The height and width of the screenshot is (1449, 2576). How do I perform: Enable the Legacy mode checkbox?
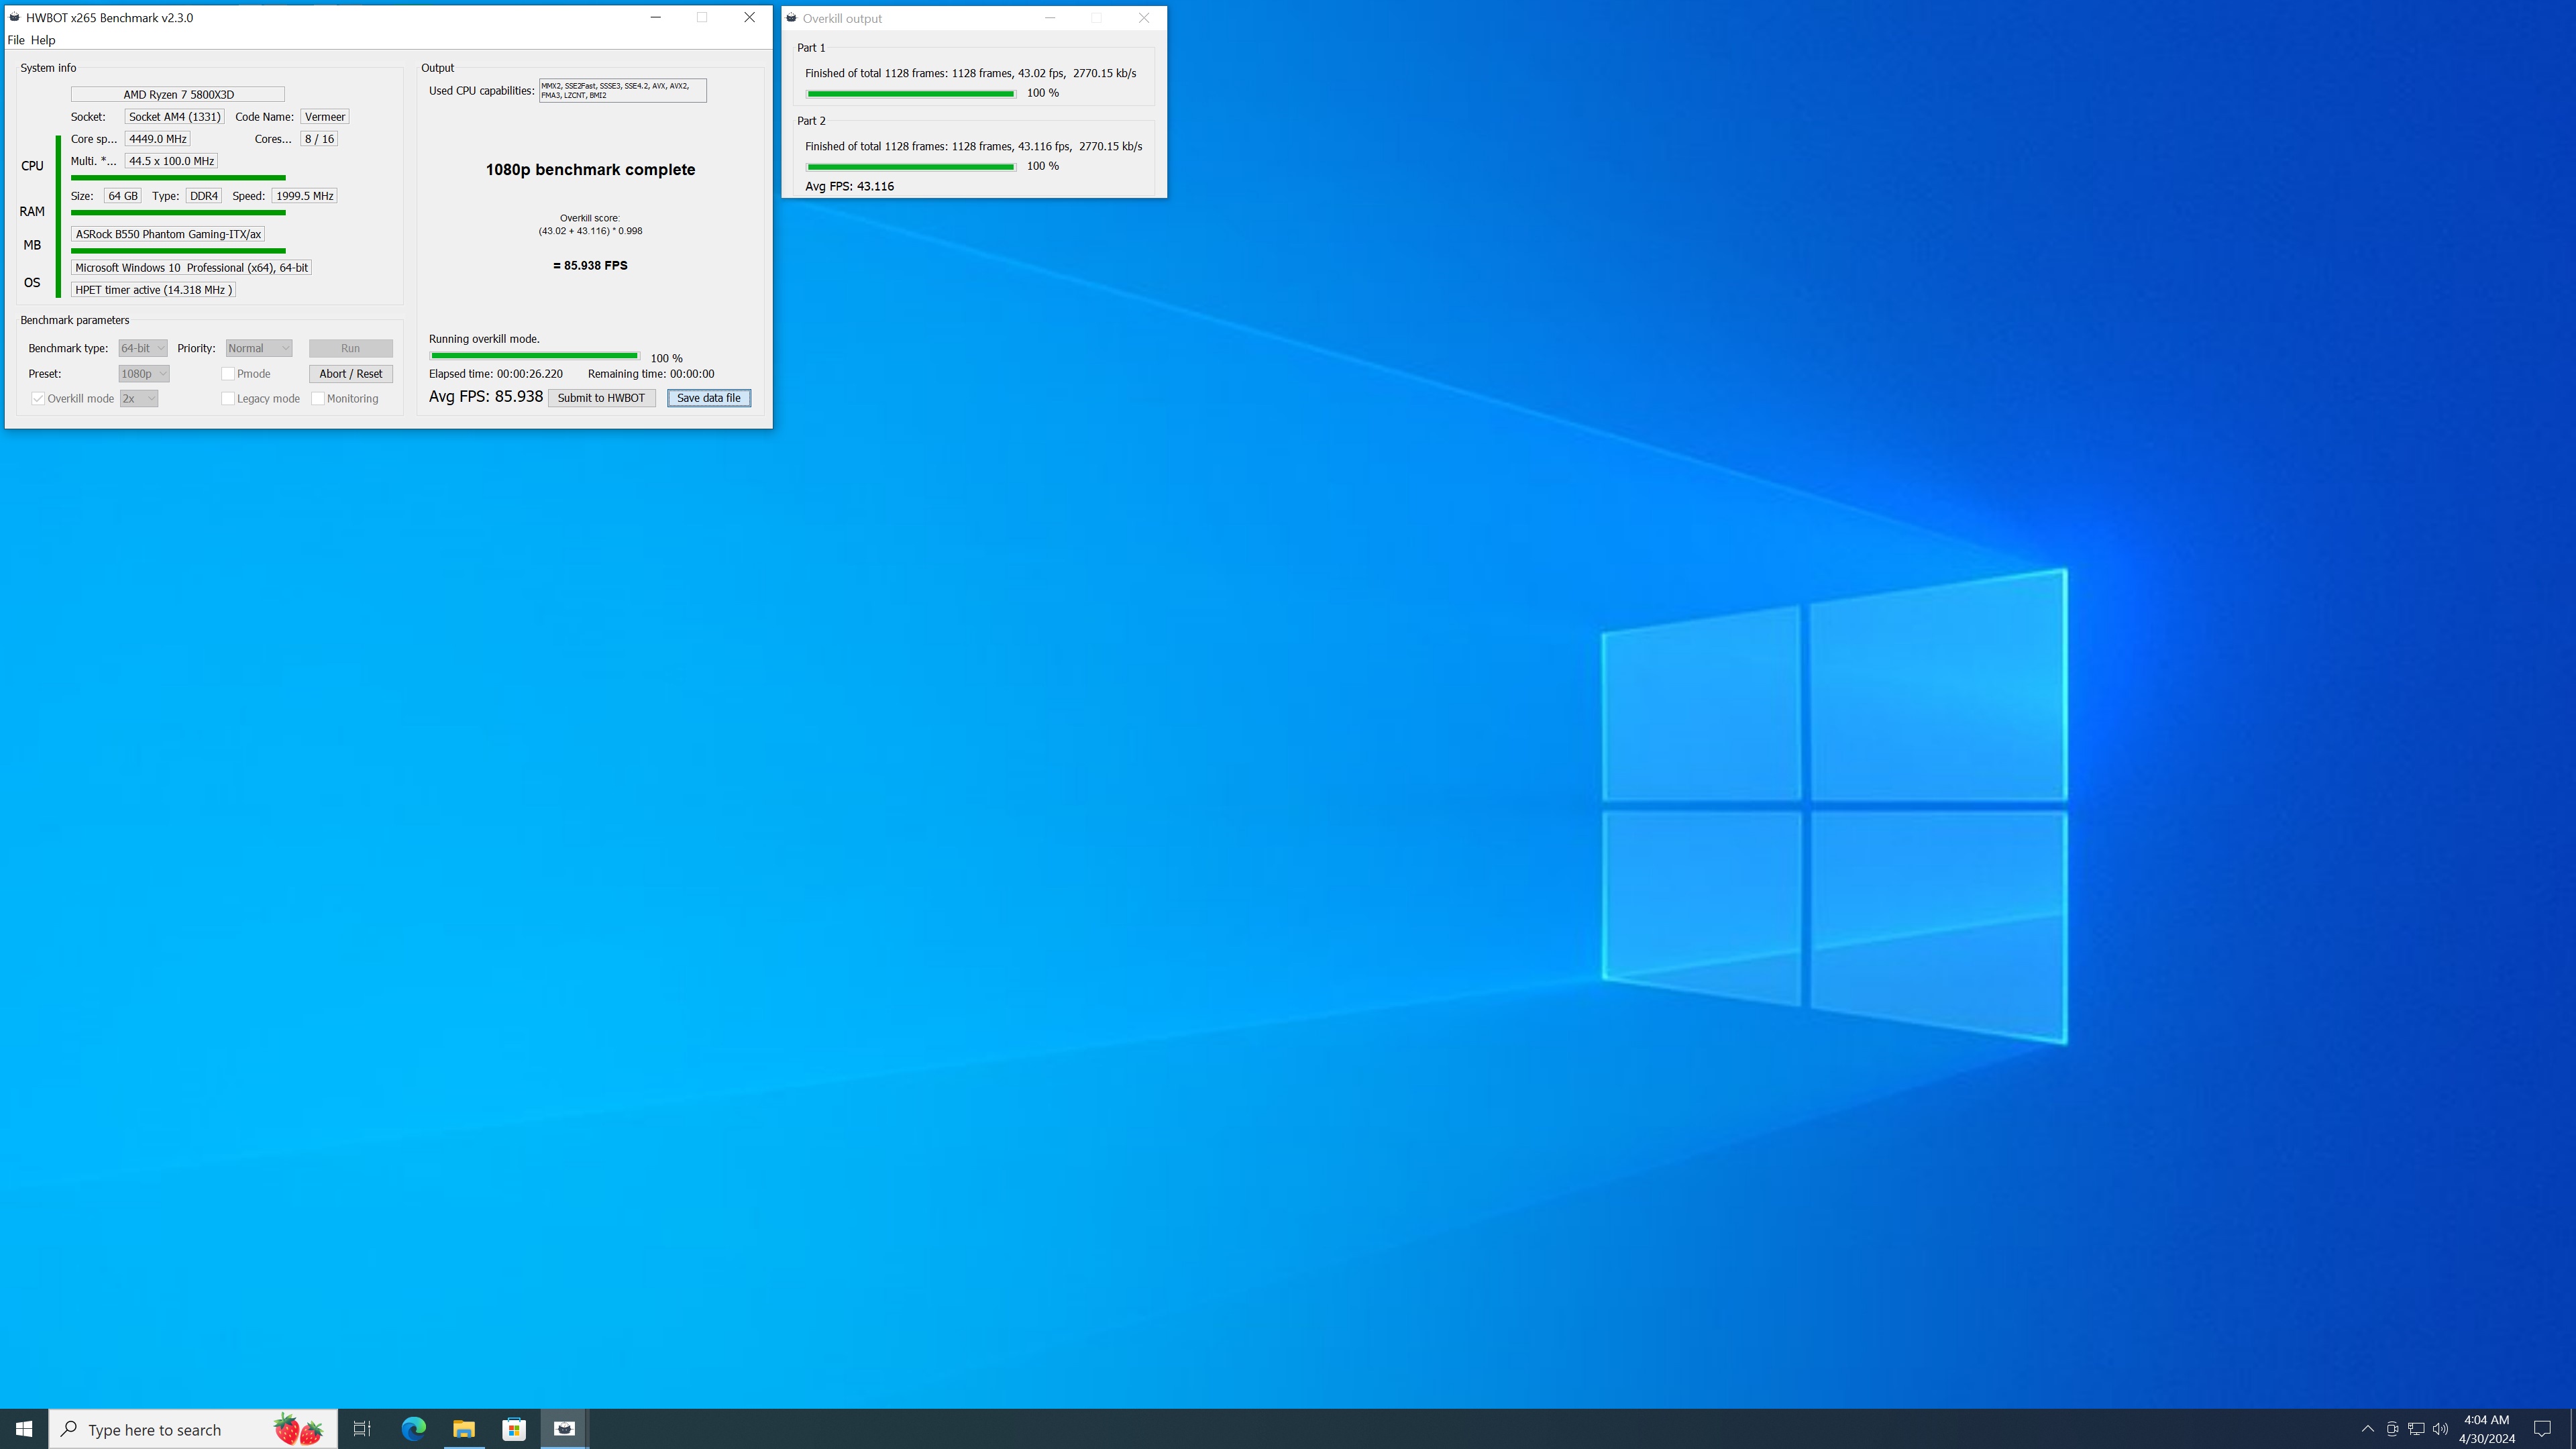point(228,398)
